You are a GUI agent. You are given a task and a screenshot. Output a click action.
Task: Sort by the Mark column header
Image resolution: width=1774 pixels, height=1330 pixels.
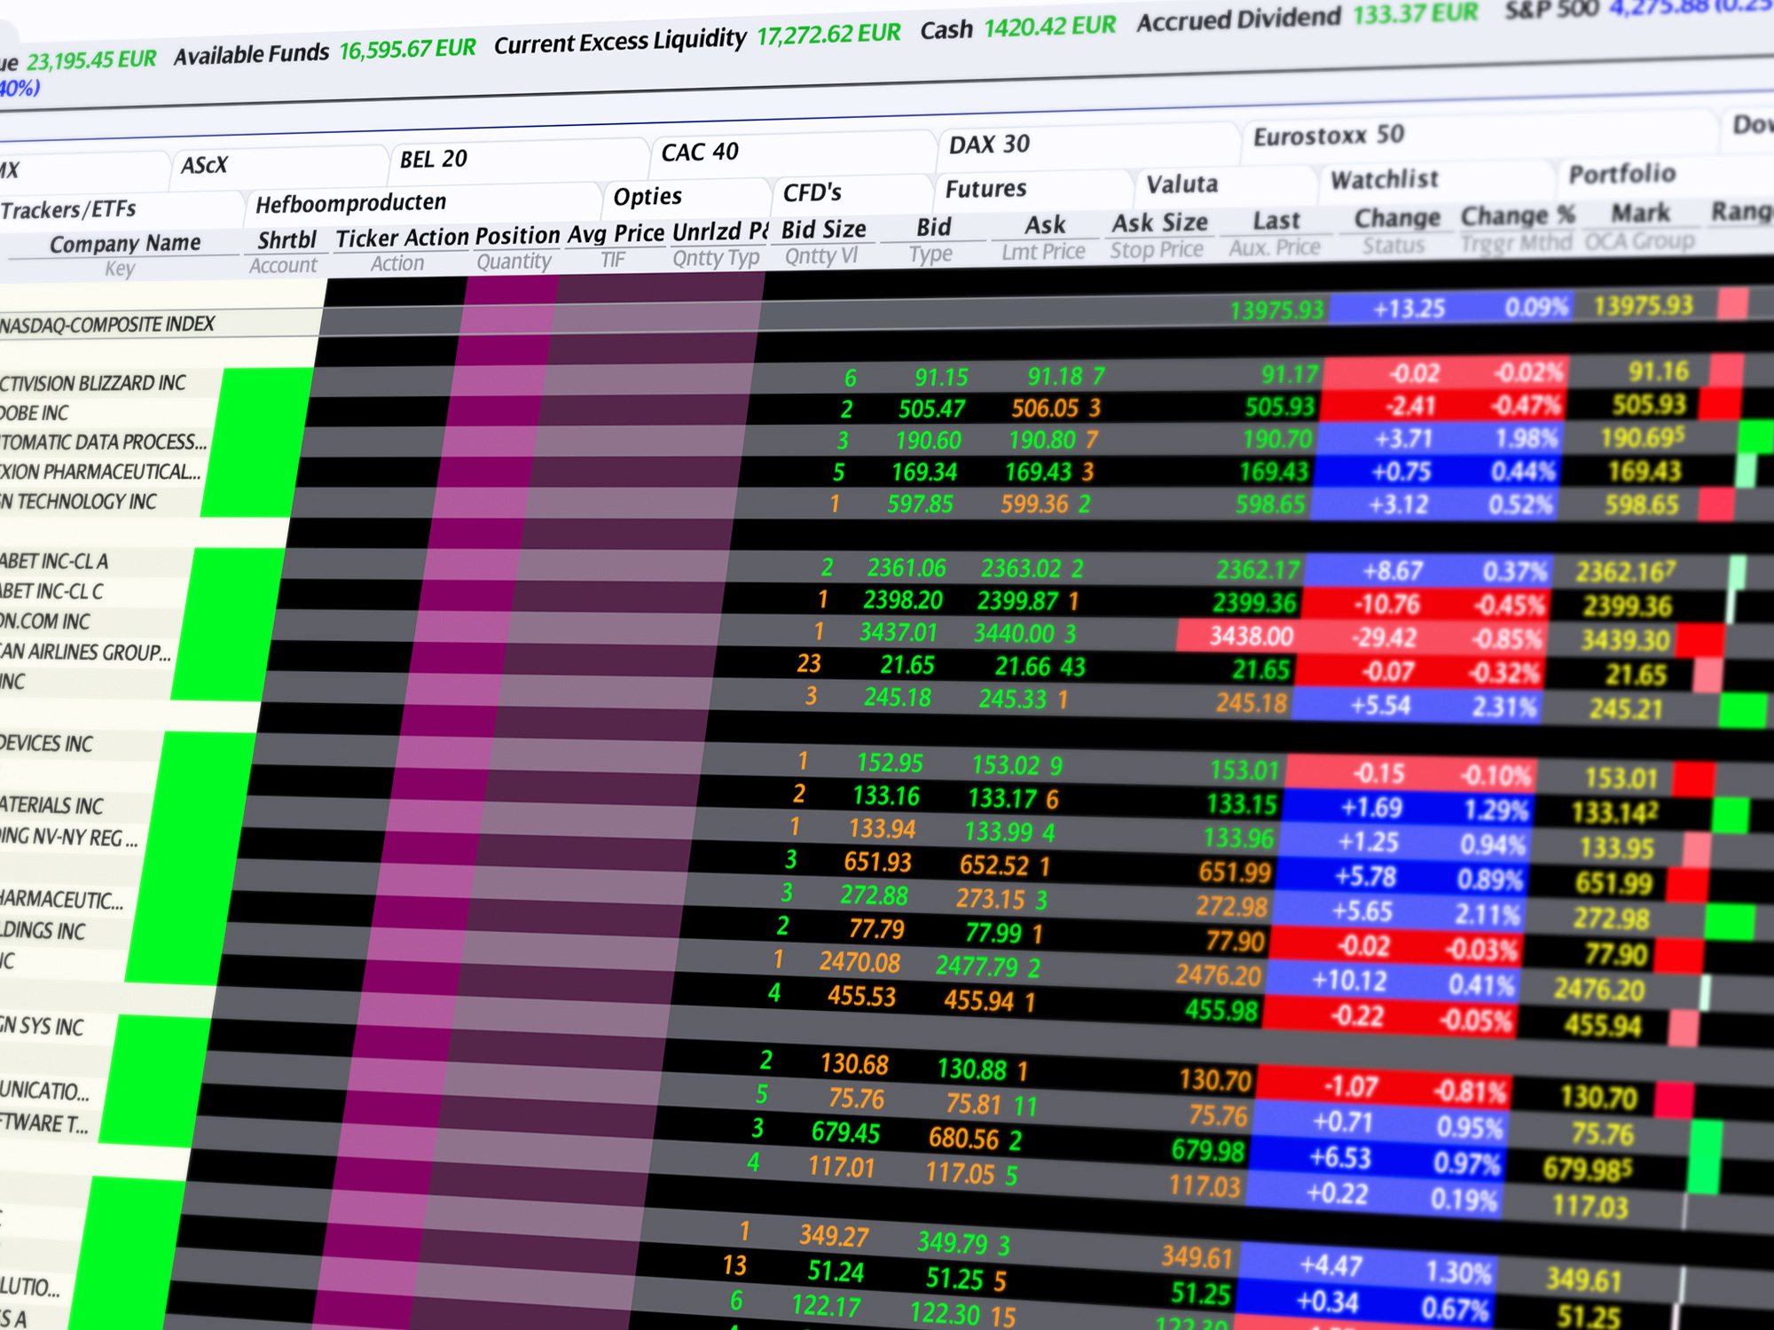(x=1640, y=213)
